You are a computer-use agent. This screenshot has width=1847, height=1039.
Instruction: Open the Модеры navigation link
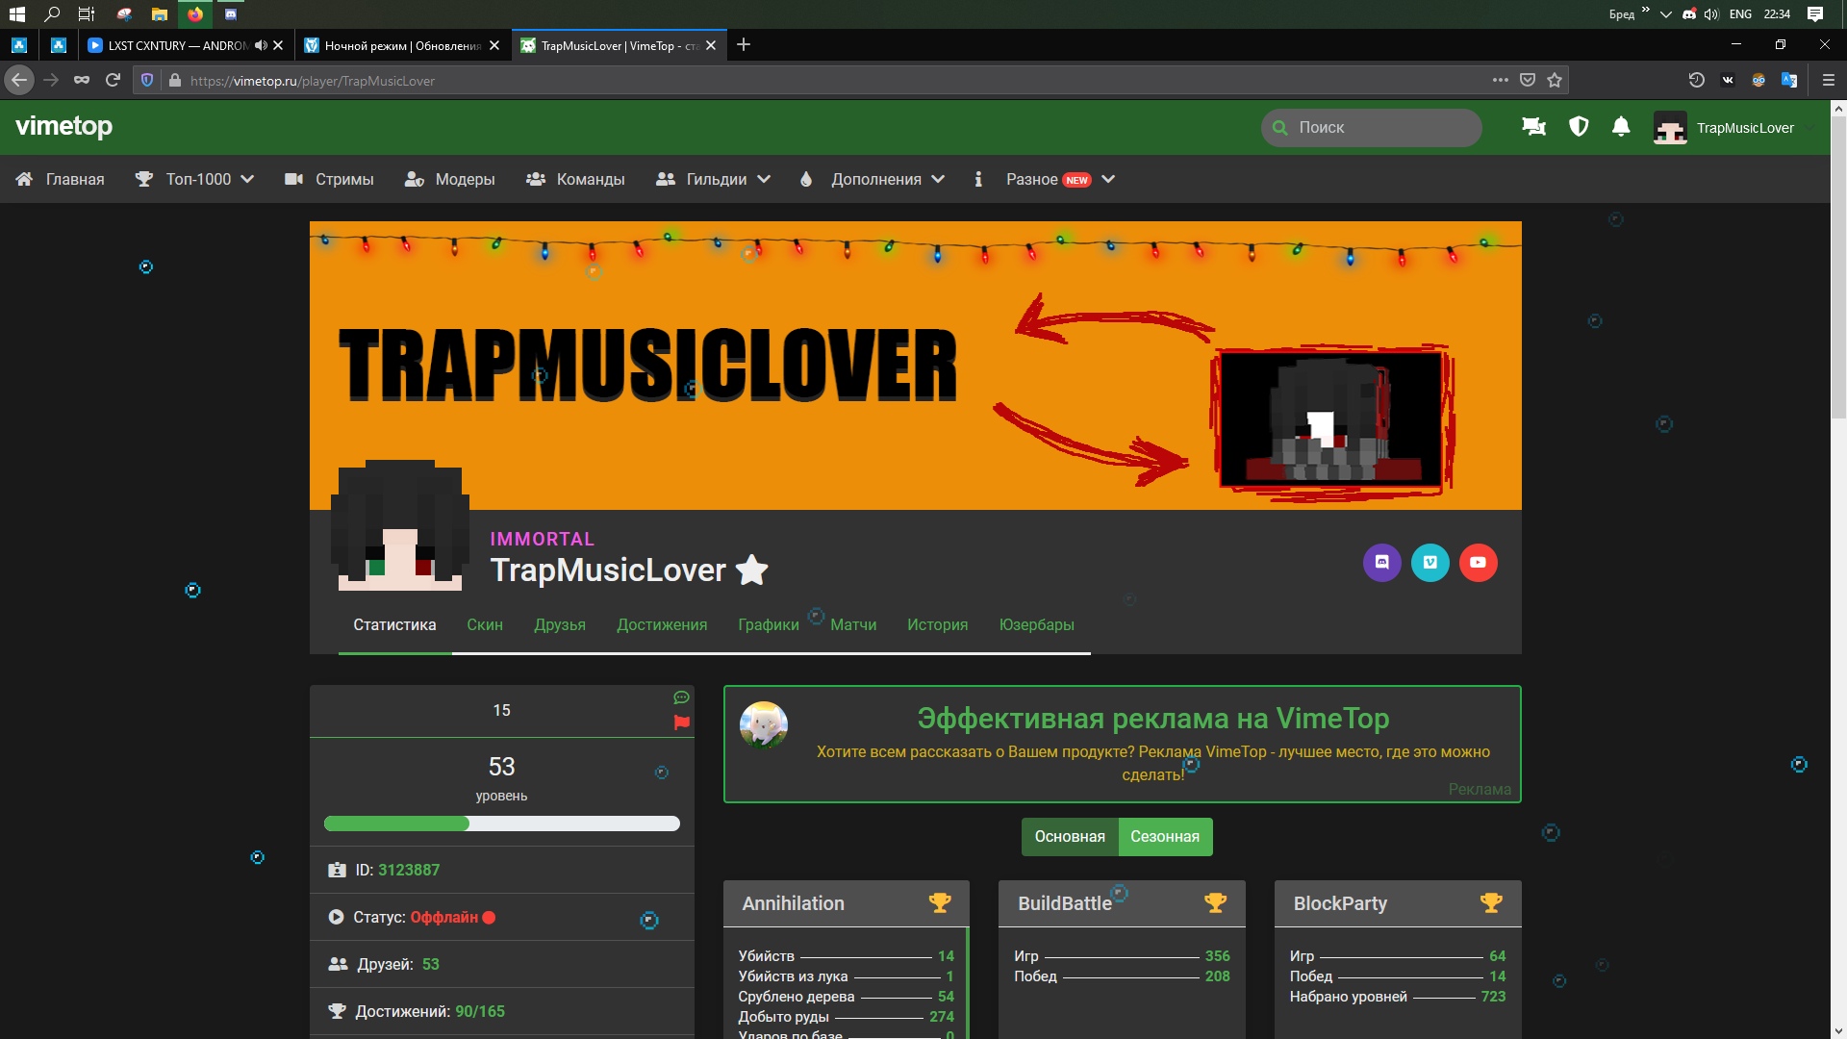[x=450, y=180]
